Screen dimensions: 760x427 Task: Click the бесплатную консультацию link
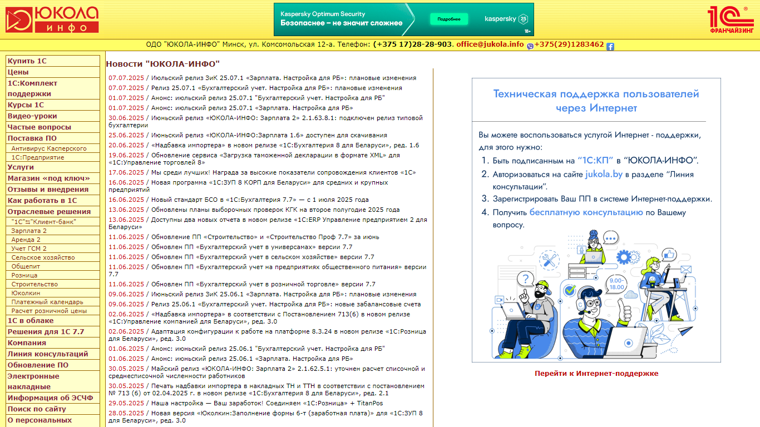(586, 212)
